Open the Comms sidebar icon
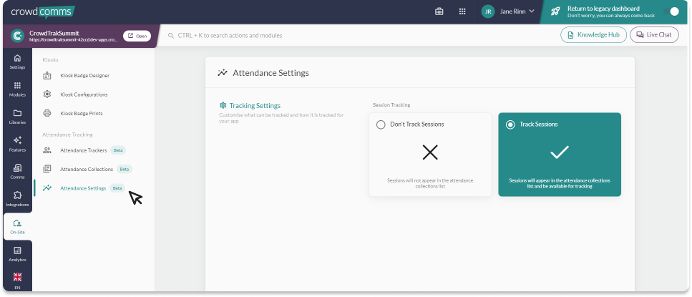The image size is (692, 297). click(17, 171)
